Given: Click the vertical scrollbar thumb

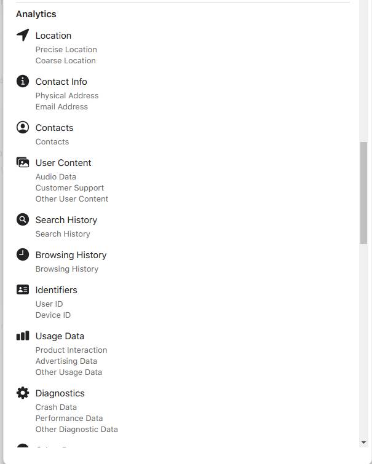Looking at the screenshot, I should [363, 192].
